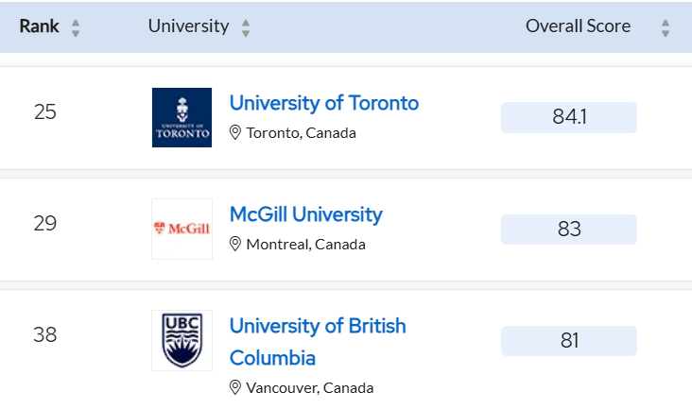
Task: Open the McGill University link
Action: [x=305, y=214]
